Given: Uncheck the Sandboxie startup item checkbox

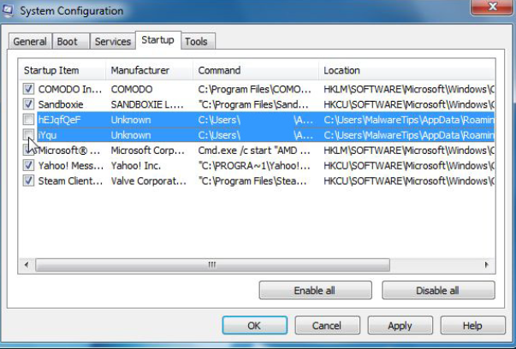Looking at the screenshot, I should (28, 104).
